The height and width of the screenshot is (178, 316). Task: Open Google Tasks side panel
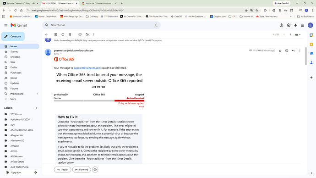point(311,54)
